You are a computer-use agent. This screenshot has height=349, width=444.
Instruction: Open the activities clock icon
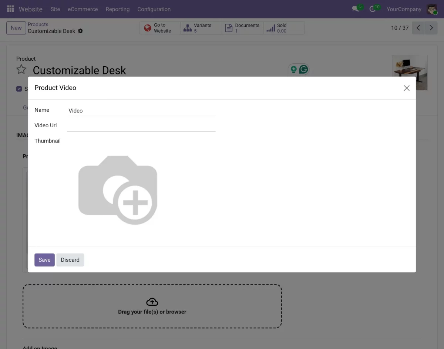(373, 9)
